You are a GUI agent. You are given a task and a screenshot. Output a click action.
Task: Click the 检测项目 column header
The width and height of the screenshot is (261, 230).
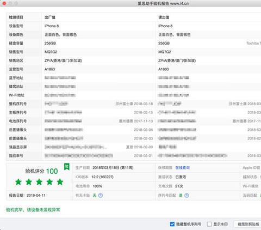tap(16, 17)
